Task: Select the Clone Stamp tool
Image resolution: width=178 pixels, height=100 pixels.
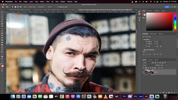Action: [x=2, y=33]
